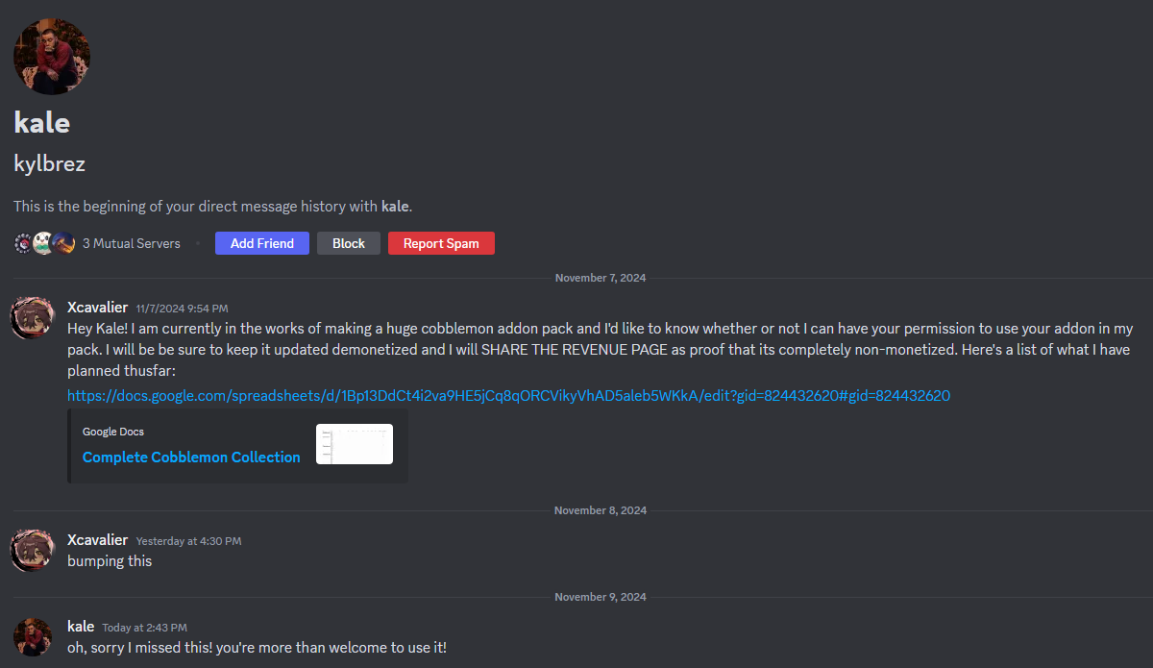Click the Xcavalier username on the first message
The height and width of the screenshot is (668, 1153).
tap(97, 308)
